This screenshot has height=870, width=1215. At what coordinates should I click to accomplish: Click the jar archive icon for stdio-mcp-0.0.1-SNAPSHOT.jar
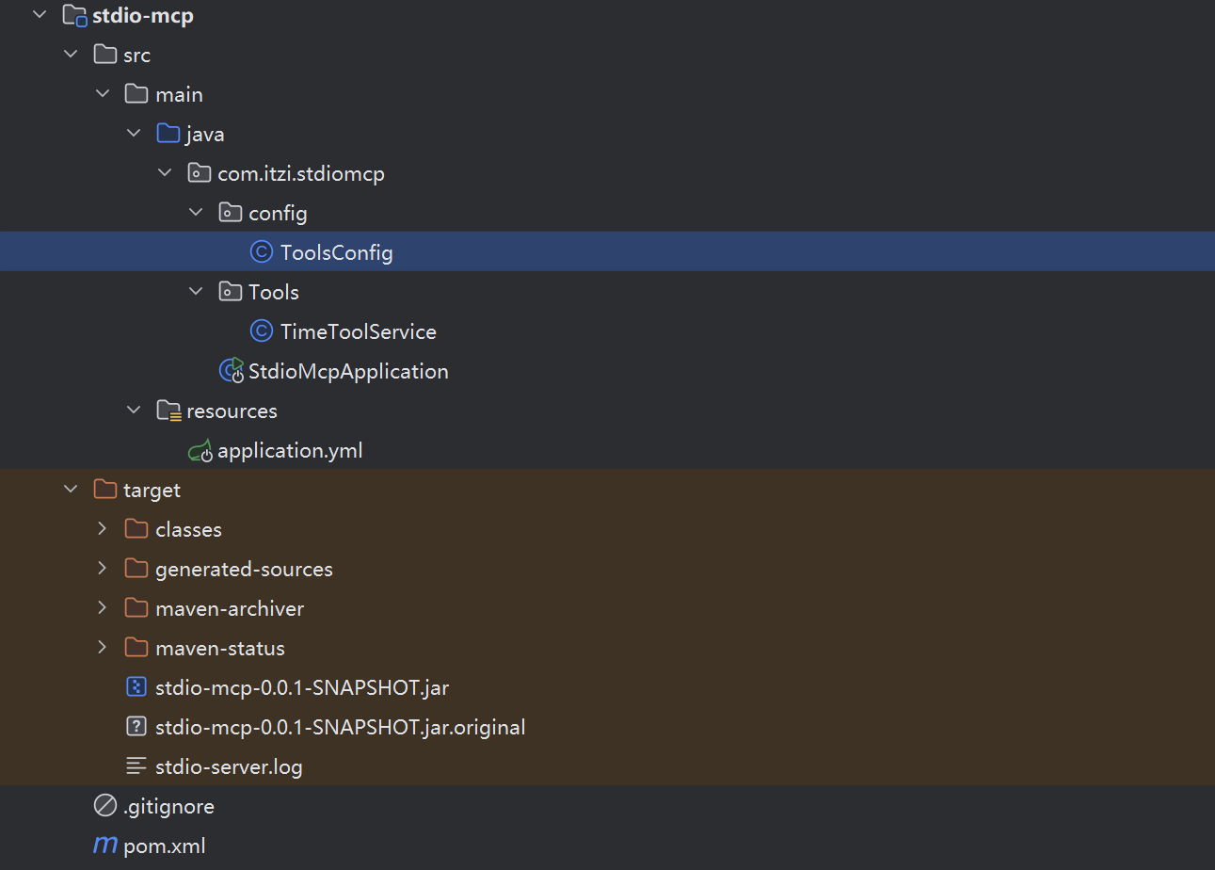136,687
